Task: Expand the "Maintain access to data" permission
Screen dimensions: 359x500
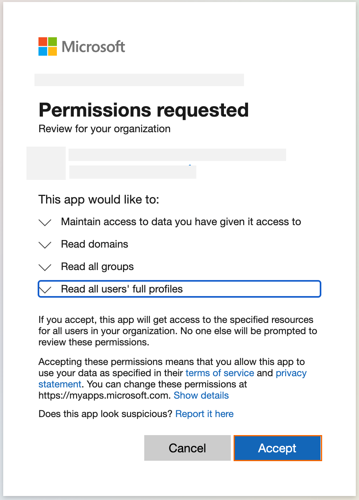Action: coord(45,222)
